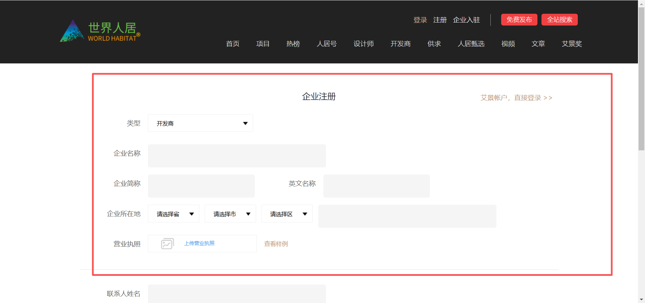Open the 艾景奖 awards menu item

pyautogui.click(x=571, y=44)
